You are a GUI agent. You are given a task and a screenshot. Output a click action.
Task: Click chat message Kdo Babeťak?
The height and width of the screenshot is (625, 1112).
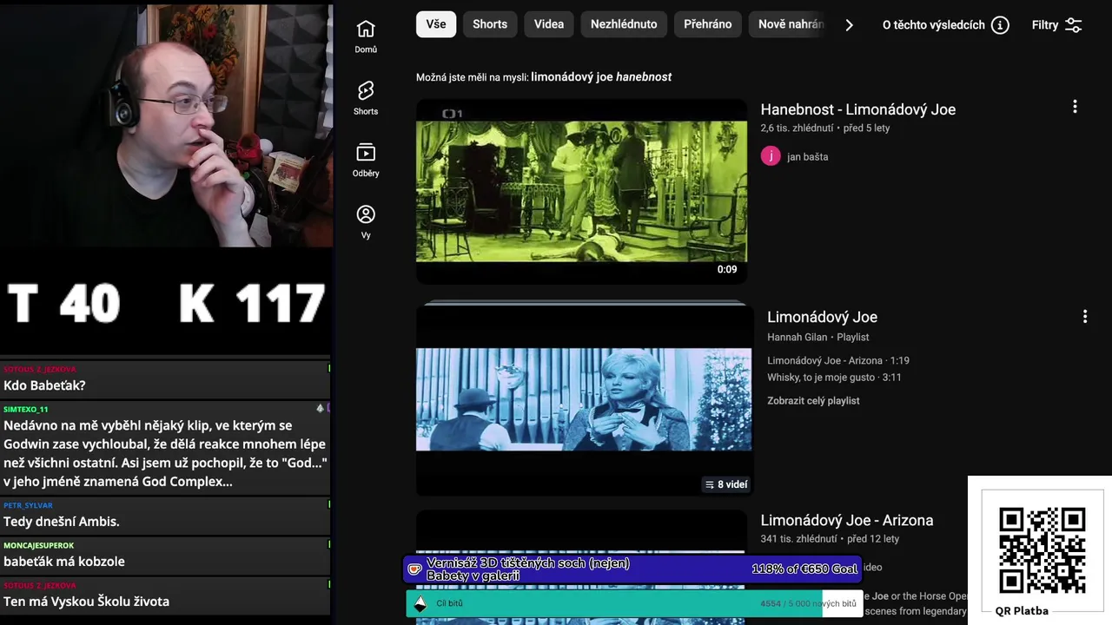tap(44, 385)
